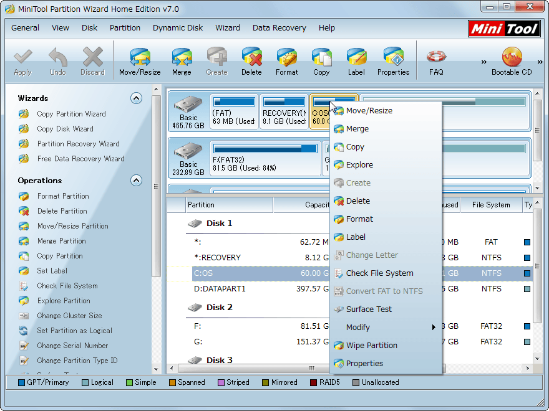Sort by the File System column

pyautogui.click(x=491, y=205)
